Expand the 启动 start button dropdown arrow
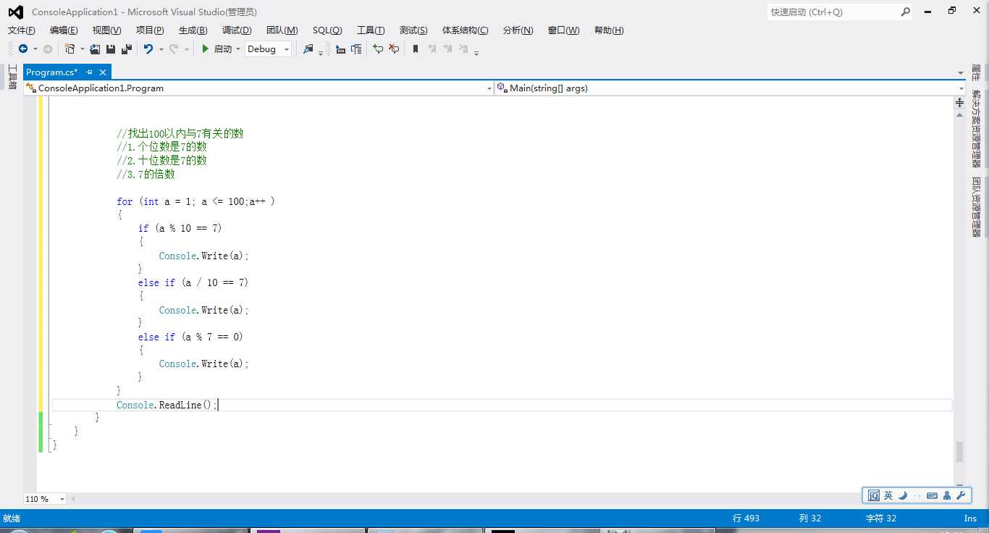989x533 pixels. pos(237,49)
